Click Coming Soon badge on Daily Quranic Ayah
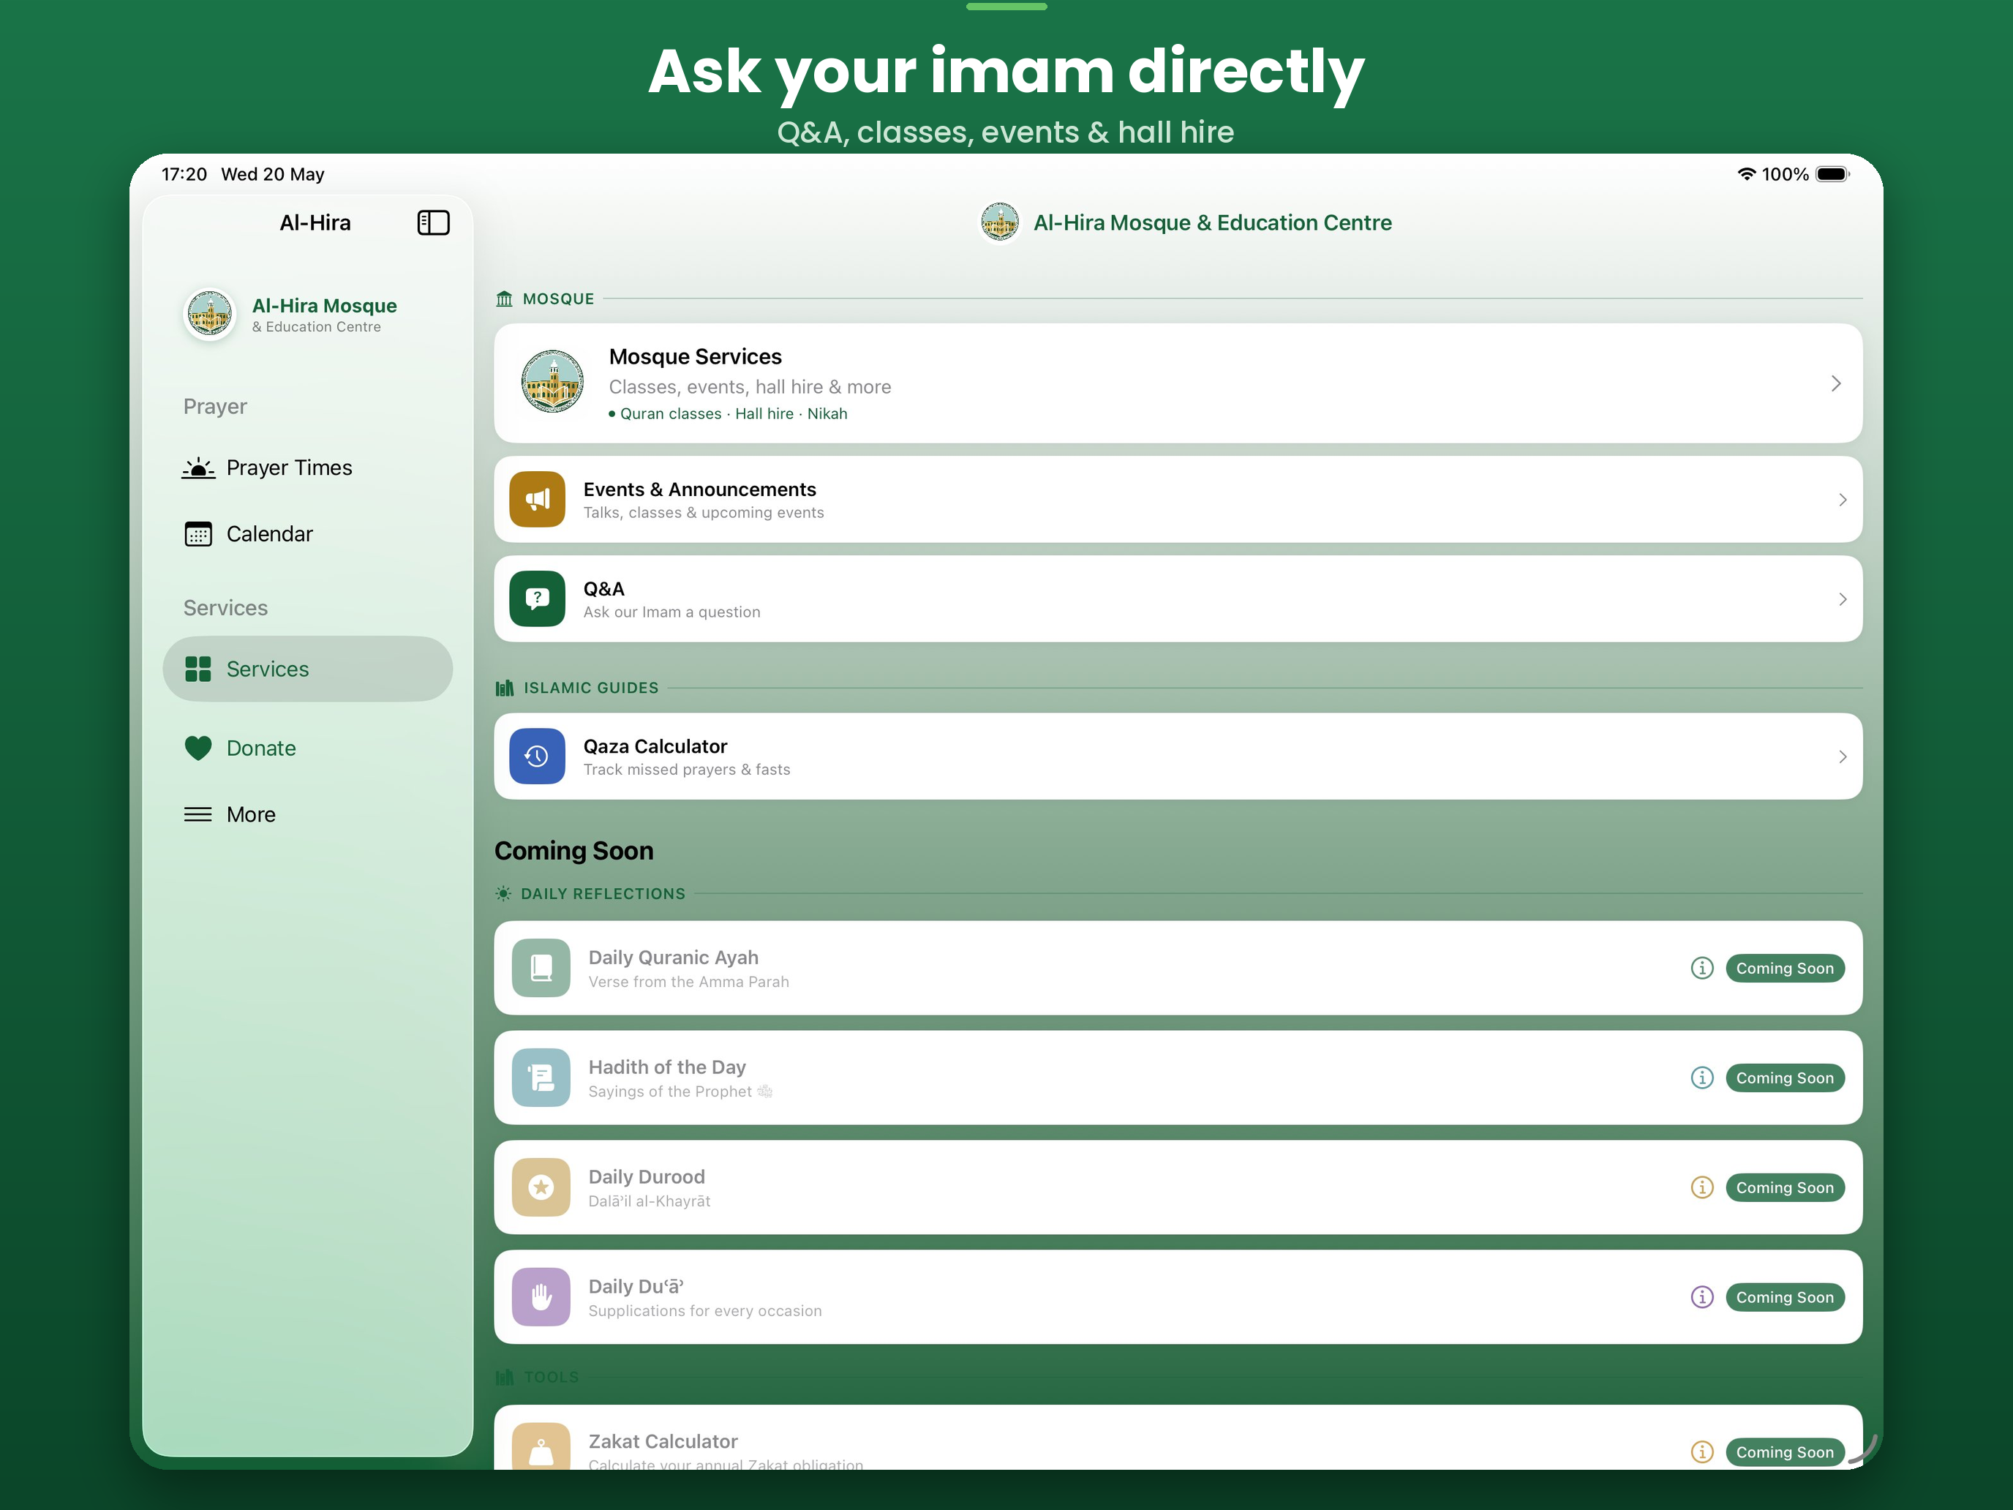The width and height of the screenshot is (2013, 1510). click(x=1785, y=969)
